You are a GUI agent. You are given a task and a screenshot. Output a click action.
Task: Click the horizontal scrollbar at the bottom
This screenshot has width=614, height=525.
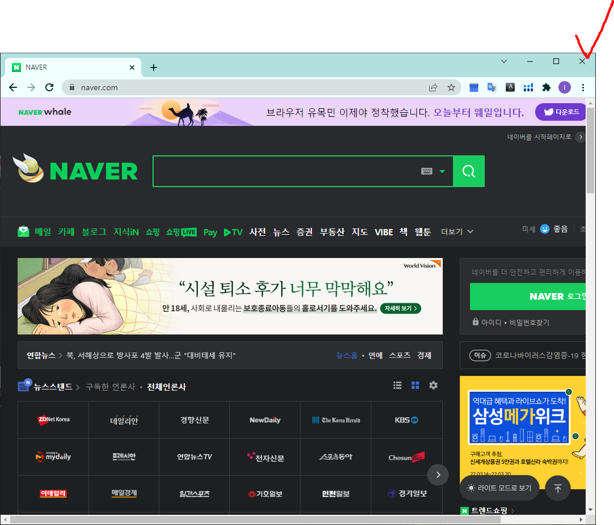pos(255,519)
